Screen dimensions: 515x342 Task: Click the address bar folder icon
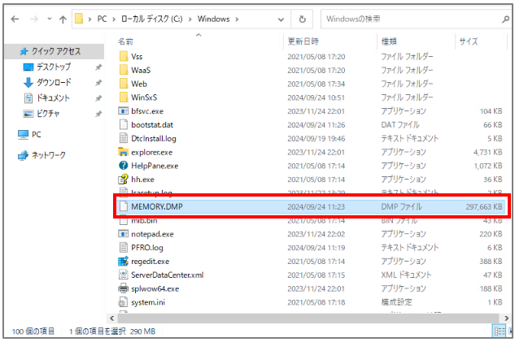click(79, 19)
